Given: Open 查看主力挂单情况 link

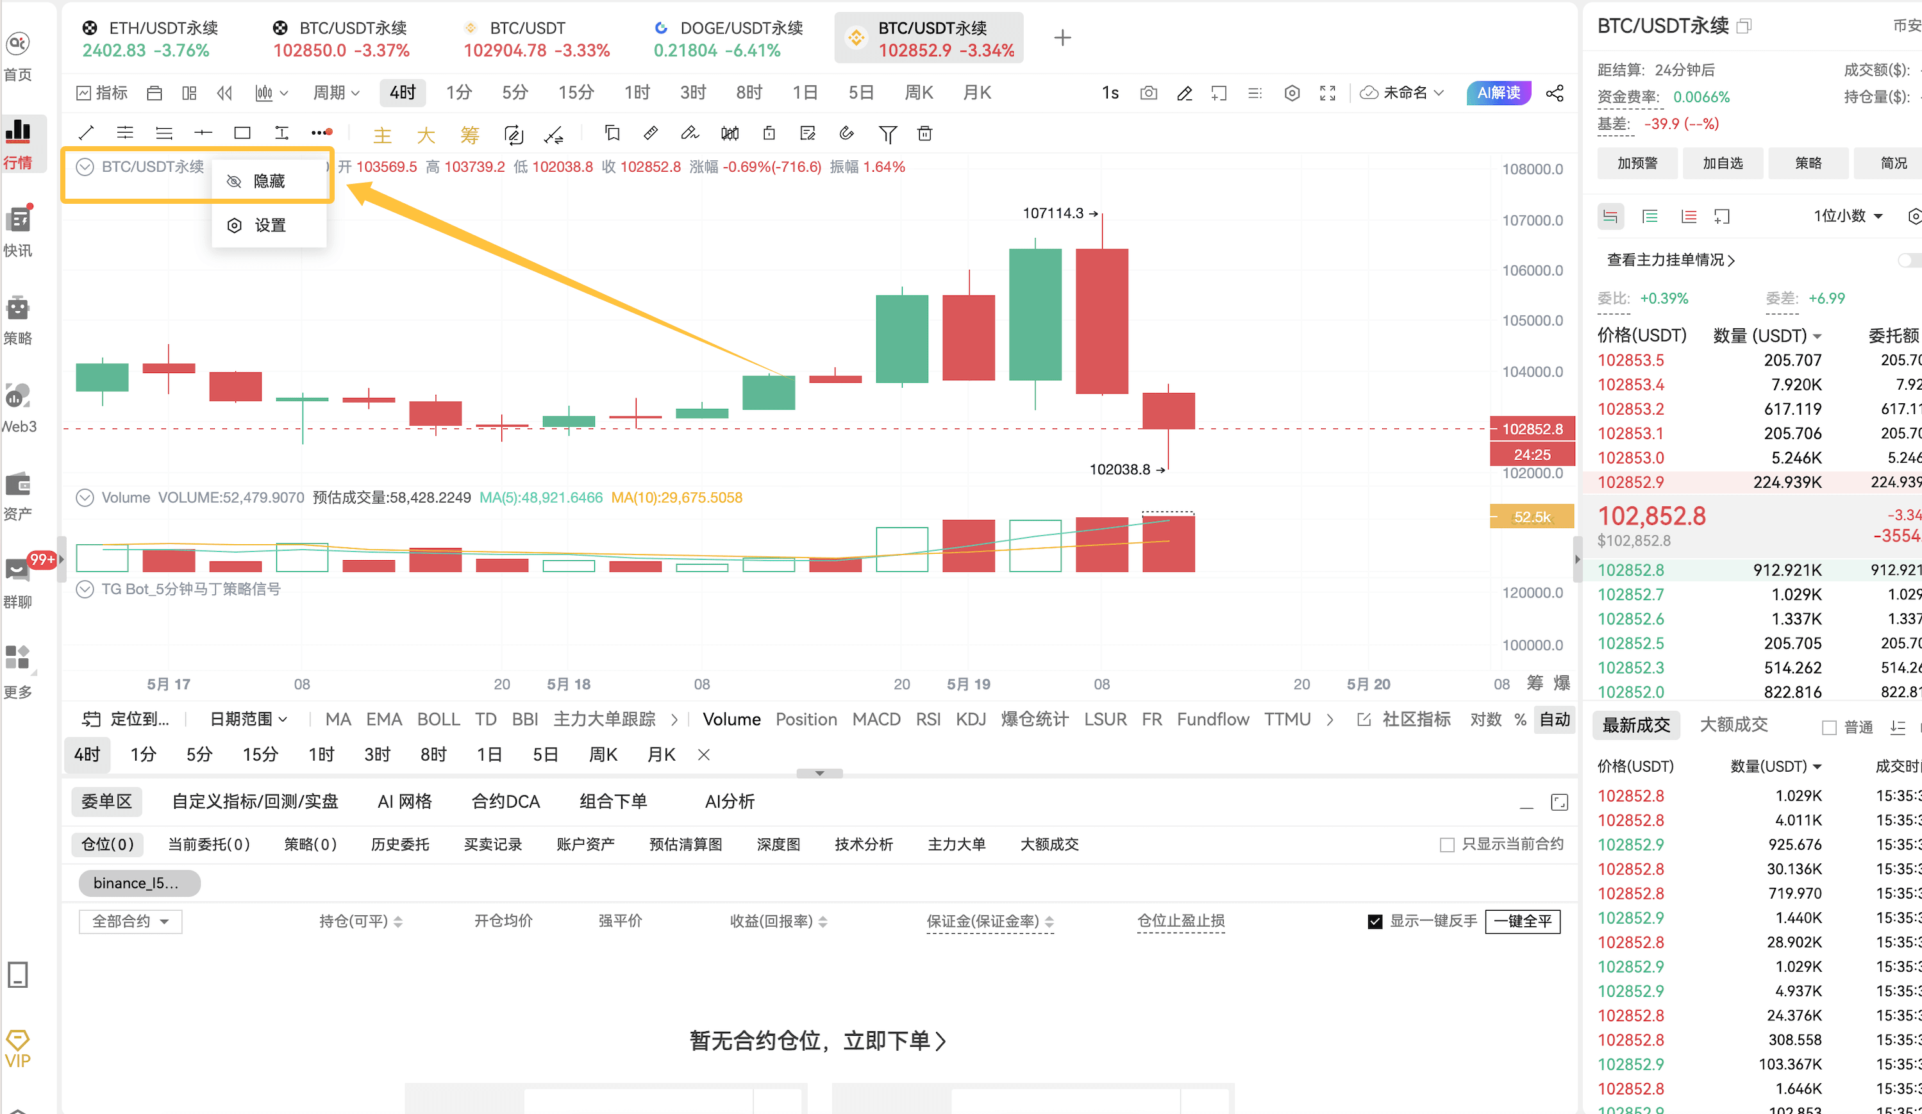Looking at the screenshot, I should [1670, 260].
